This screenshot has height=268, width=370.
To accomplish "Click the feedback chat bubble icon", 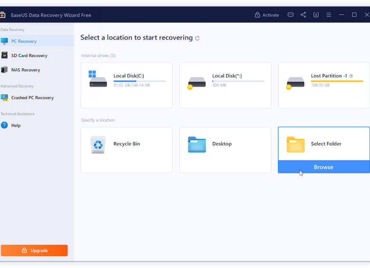I will coord(291,15).
